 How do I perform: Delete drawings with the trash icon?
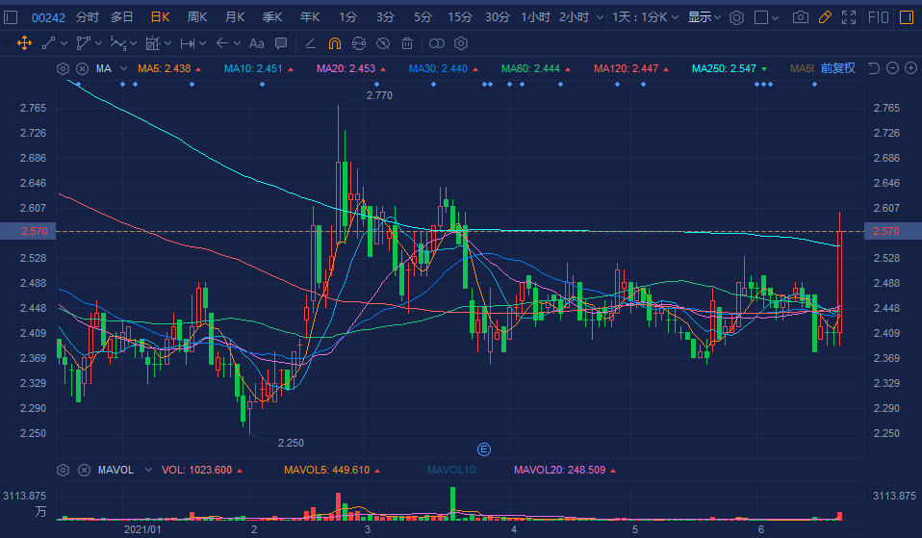(x=407, y=43)
